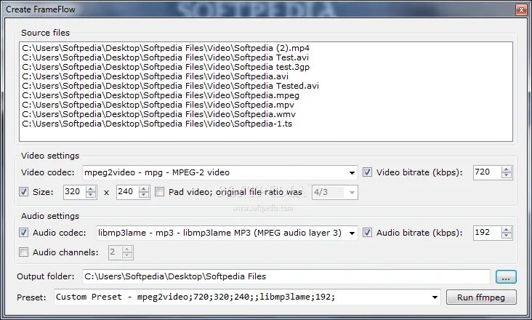Decrease video bitrate with the down arrow
The width and height of the screenshot is (532, 320).
pos(507,175)
